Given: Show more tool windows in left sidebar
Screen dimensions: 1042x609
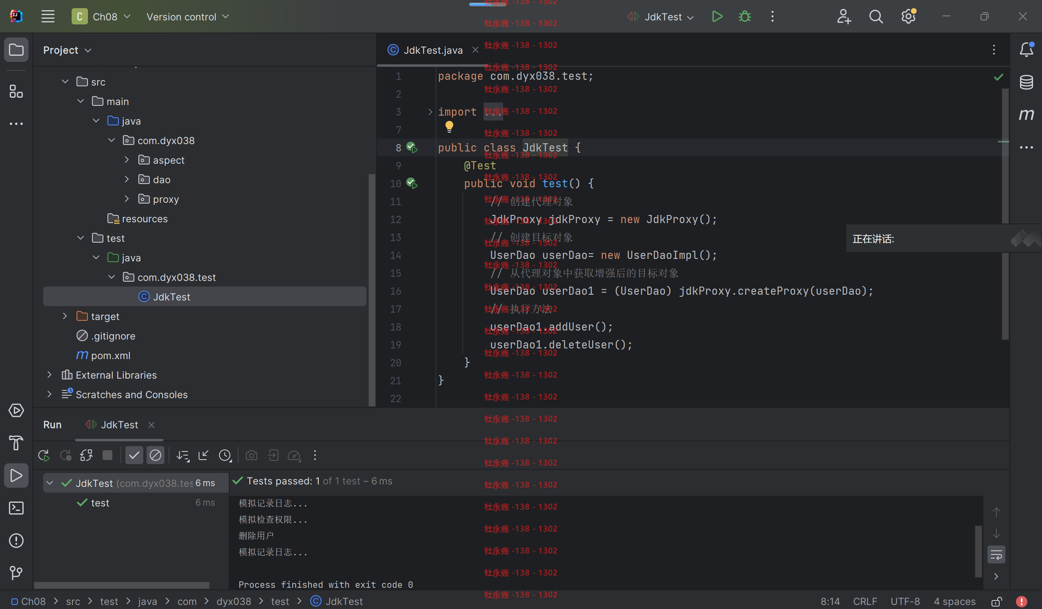Looking at the screenshot, I should pyautogui.click(x=16, y=124).
